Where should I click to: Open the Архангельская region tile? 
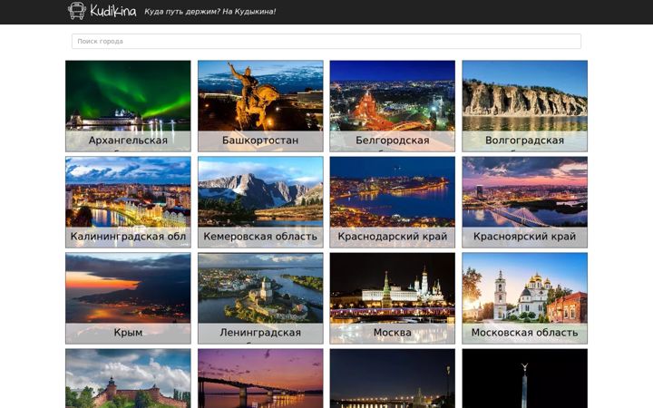pyautogui.click(x=128, y=106)
